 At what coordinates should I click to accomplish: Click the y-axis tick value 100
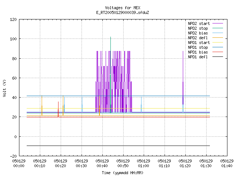(13, 39)
